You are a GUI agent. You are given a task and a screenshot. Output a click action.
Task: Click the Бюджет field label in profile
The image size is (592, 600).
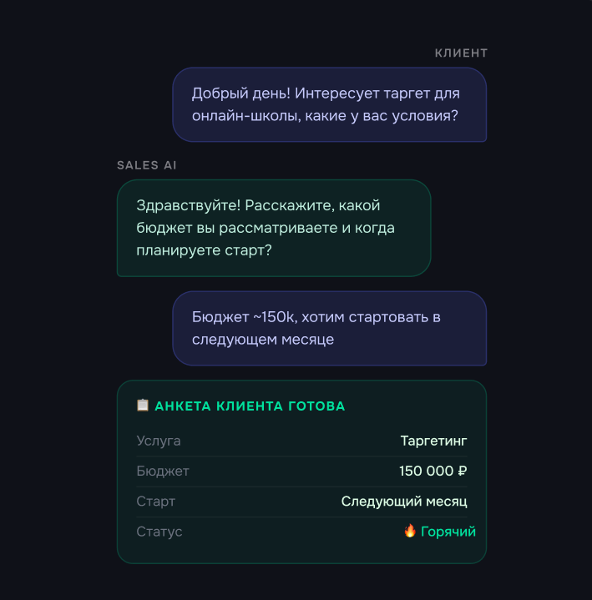coord(163,471)
